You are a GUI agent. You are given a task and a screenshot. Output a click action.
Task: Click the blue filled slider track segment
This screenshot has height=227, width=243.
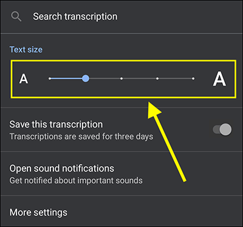coord(66,79)
